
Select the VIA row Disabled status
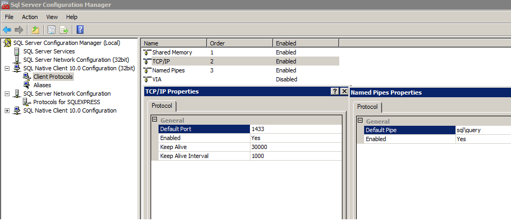tap(286, 79)
